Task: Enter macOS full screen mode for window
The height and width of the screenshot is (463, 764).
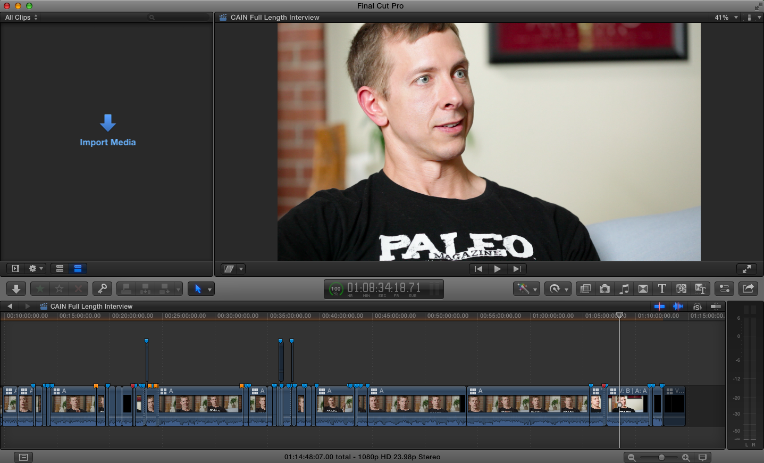Action: pos(758,6)
